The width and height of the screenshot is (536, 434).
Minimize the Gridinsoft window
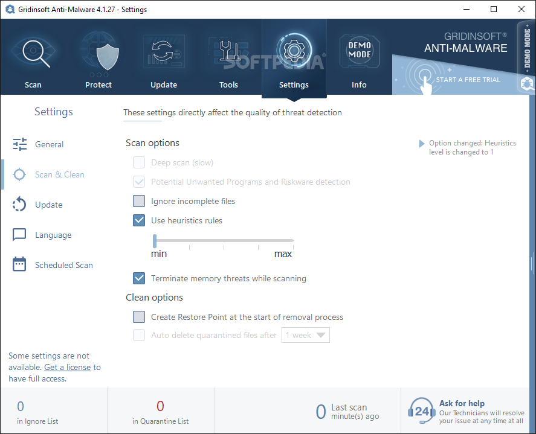pyautogui.click(x=467, y=9)
